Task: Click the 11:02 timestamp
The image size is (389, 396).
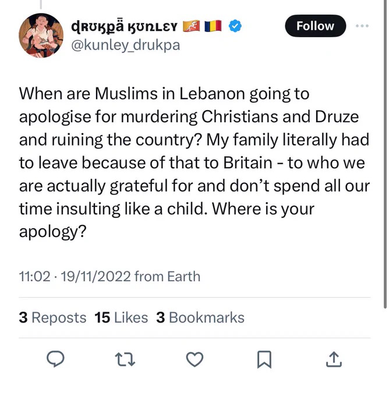Action: (34, 276)
